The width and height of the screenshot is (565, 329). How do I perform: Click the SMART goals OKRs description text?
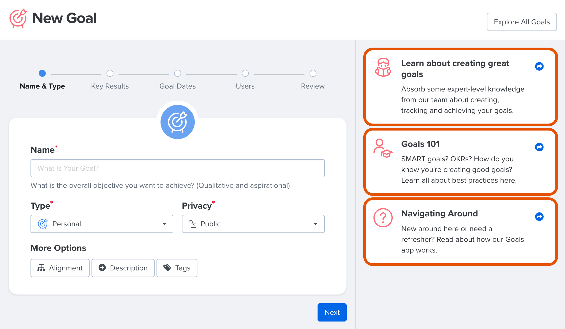(459, 170)
